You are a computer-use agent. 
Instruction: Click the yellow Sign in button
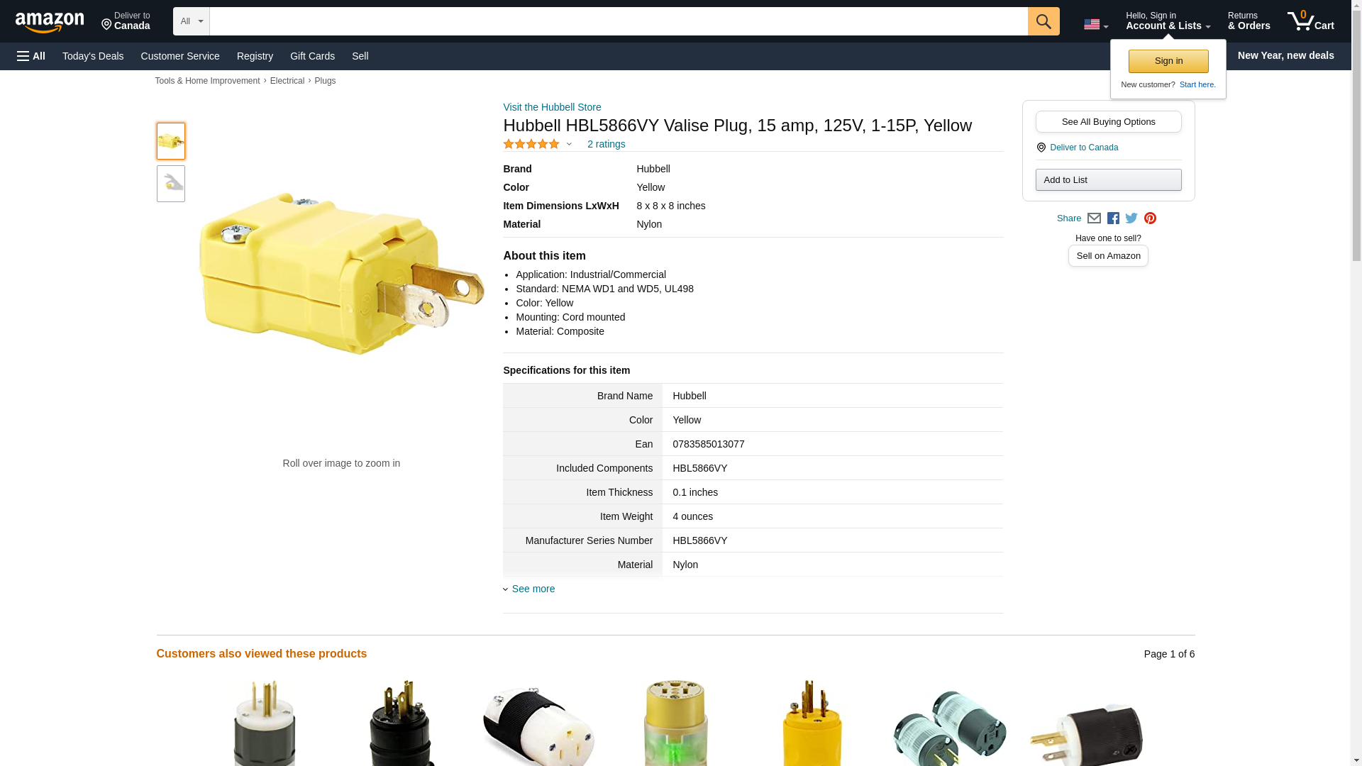tap(1168, 61)
